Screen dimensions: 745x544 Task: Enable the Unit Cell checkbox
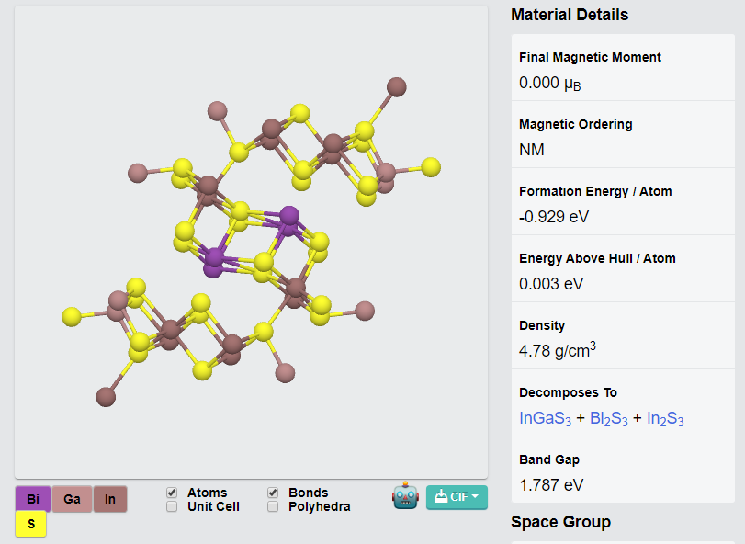[x=172, y=506]
